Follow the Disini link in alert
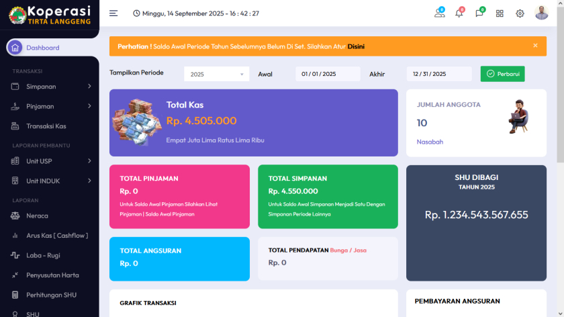564x317 pixels. click(x=356, y=46)
